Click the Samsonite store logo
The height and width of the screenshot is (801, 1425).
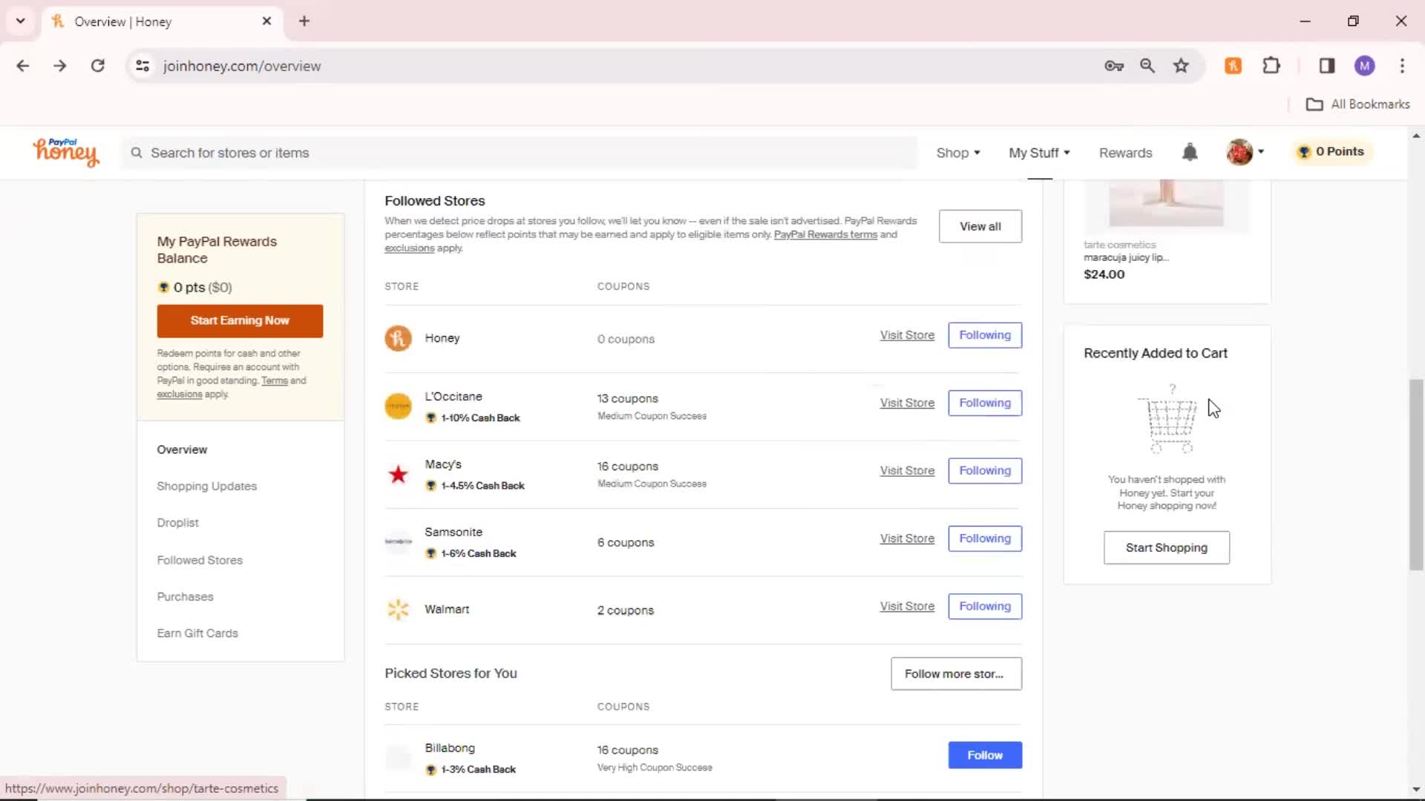(x=398, y=541)
